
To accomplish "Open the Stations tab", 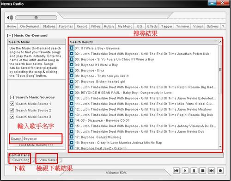I will pyautogui.click(x=49, y=26).
